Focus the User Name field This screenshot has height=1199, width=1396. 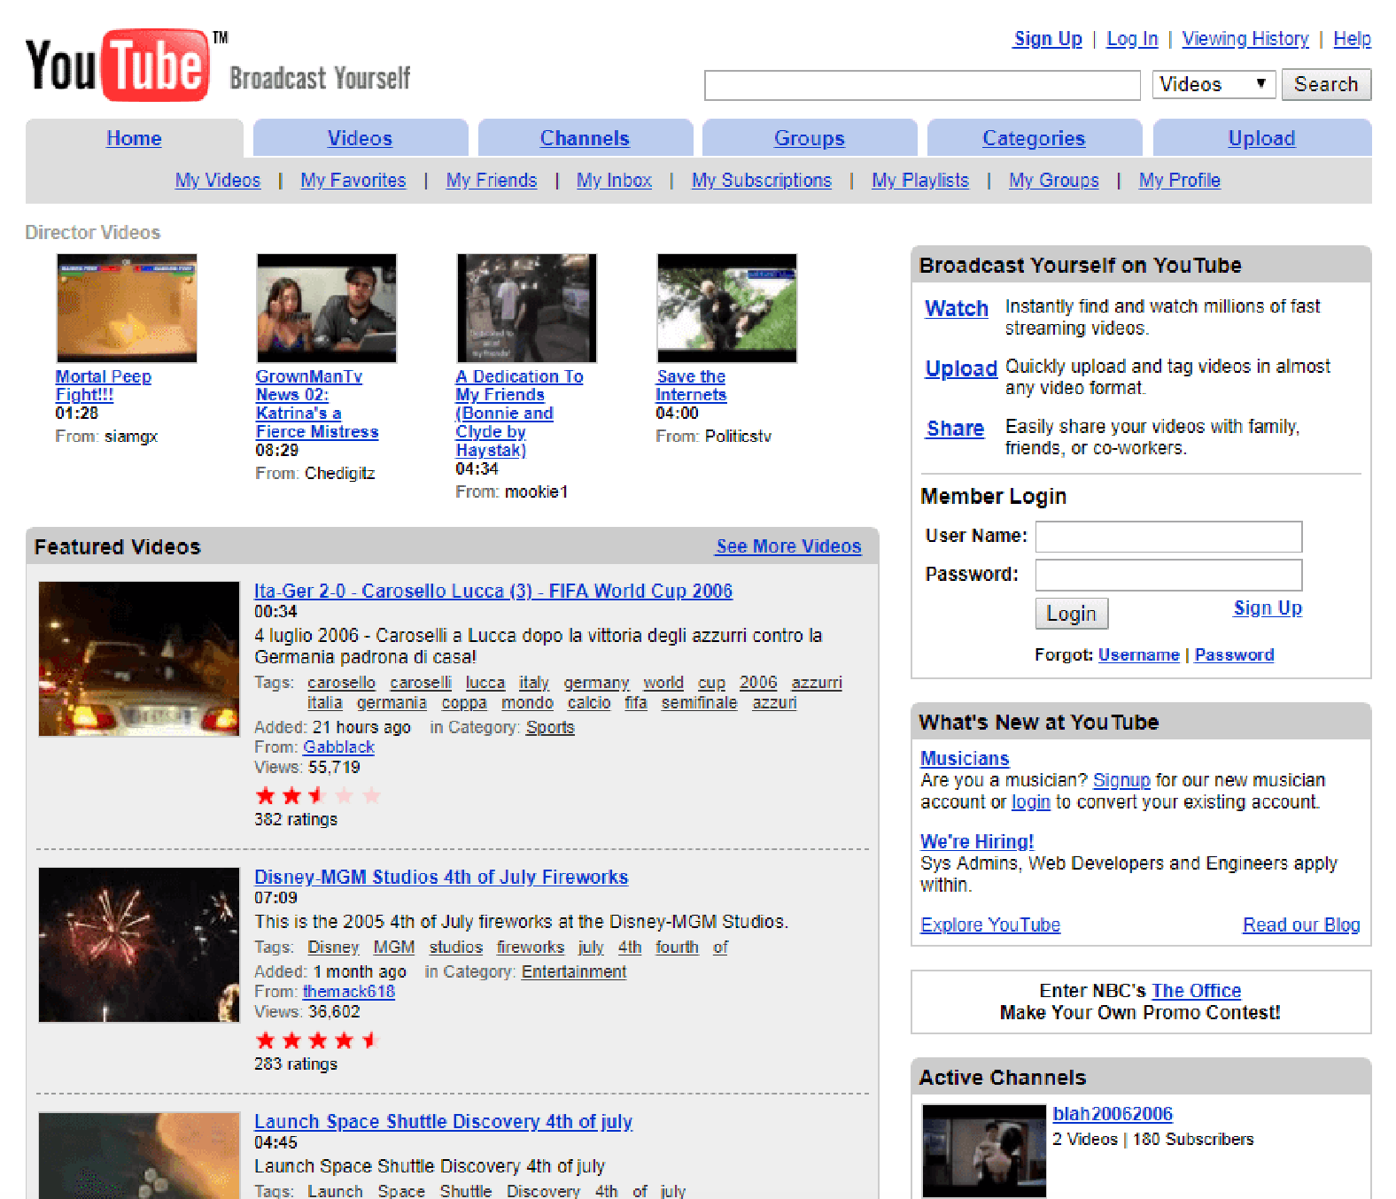coord(1169,537)
